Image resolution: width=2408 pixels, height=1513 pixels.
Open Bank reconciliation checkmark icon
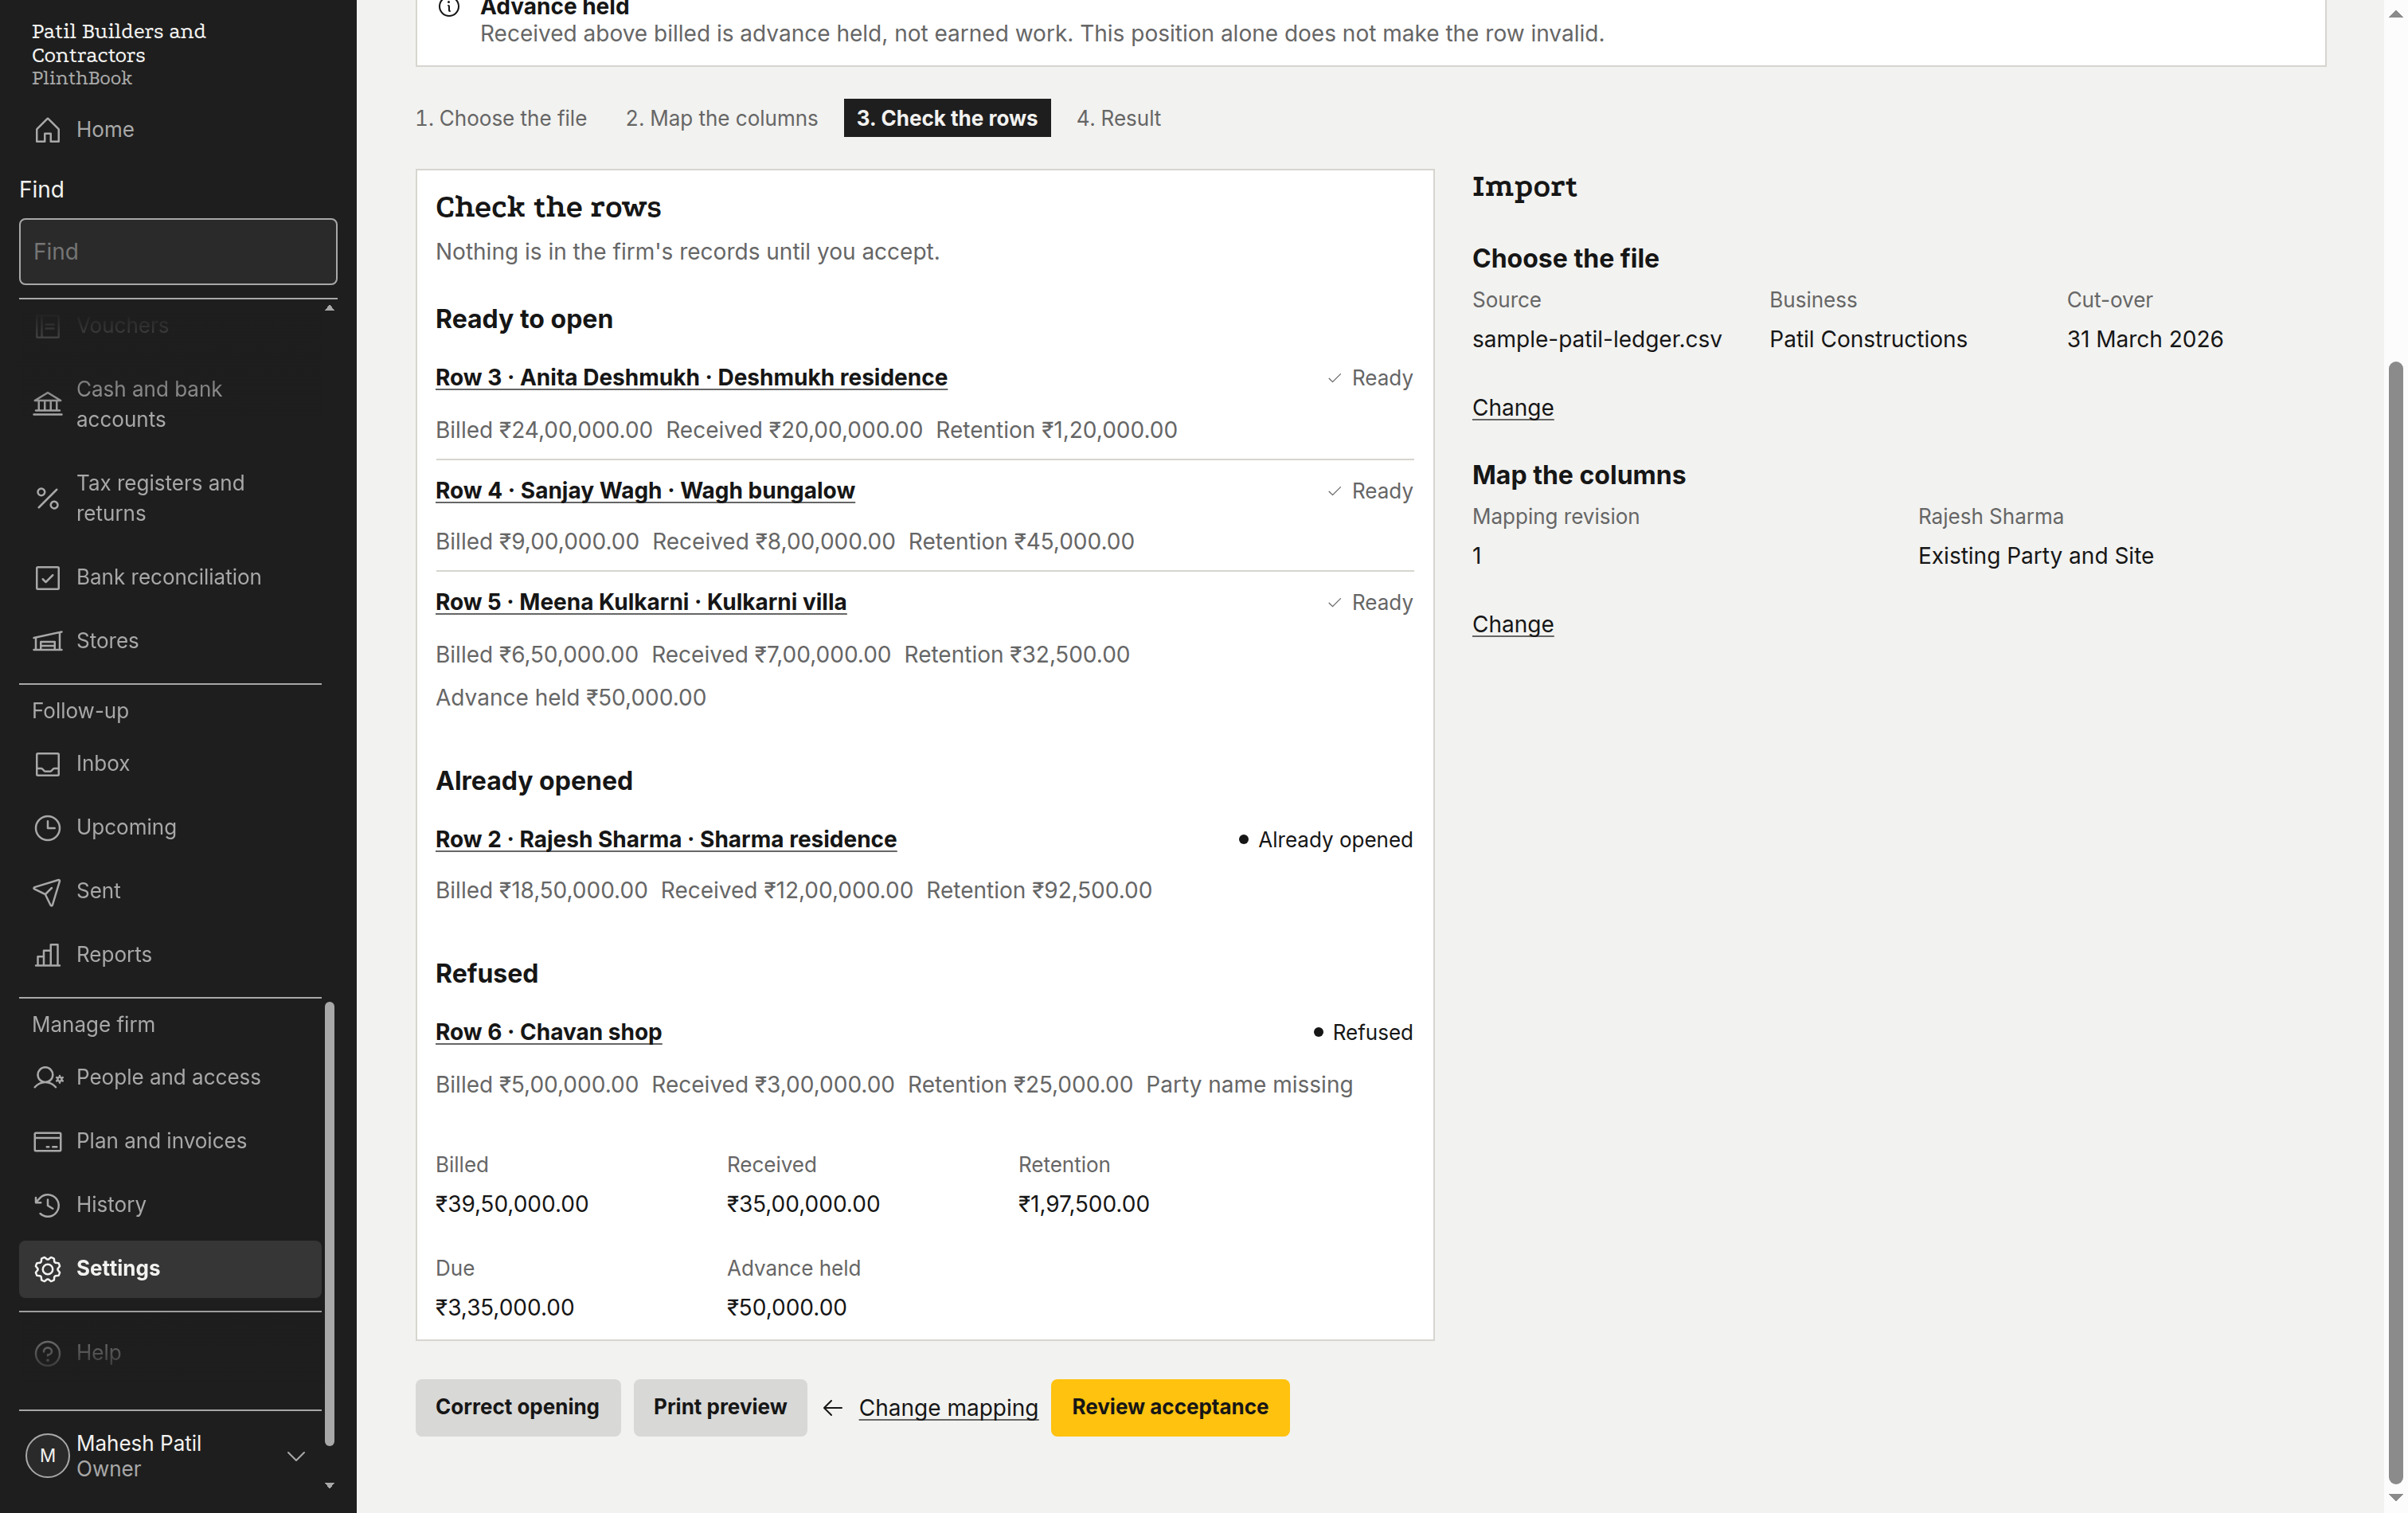point(47,577)
